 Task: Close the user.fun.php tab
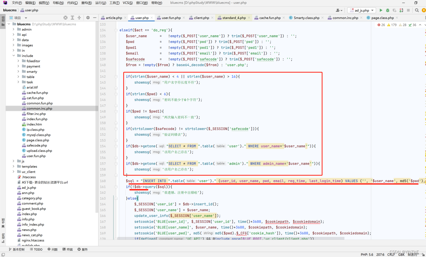click(183, 18)
